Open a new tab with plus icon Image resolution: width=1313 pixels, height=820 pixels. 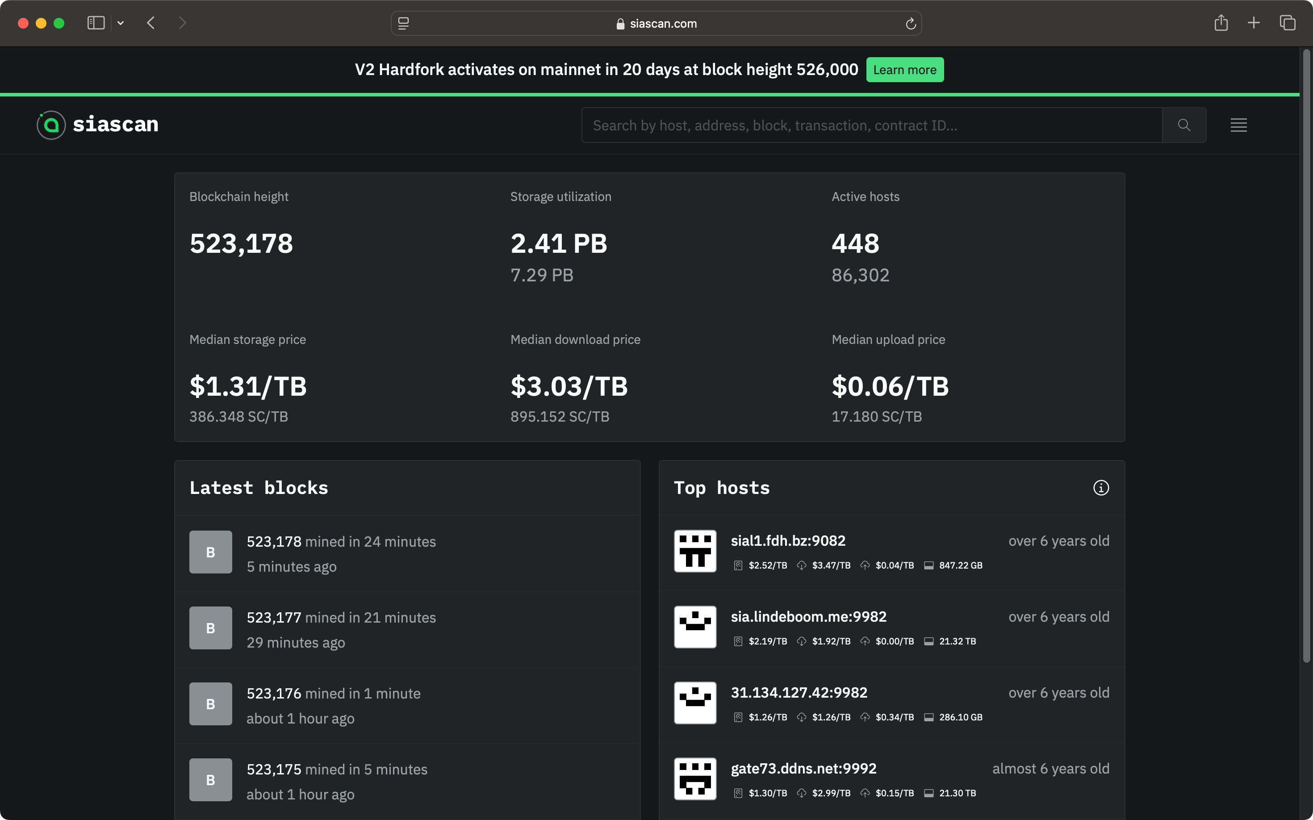(x=1253, y=23)
